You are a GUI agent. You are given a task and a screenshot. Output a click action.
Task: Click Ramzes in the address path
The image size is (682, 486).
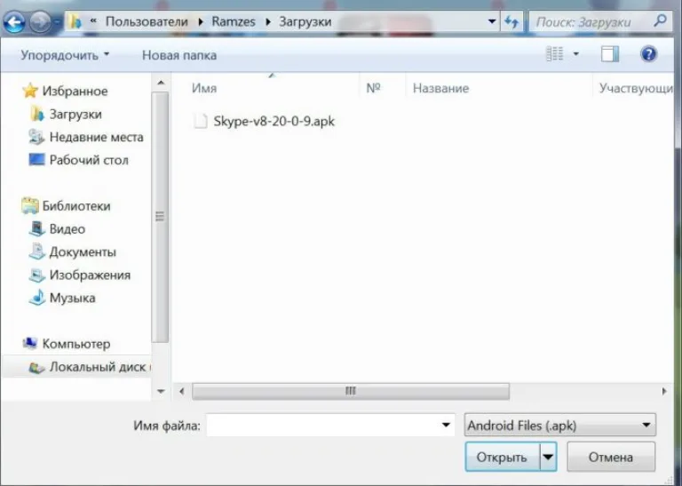coord(234,21)
